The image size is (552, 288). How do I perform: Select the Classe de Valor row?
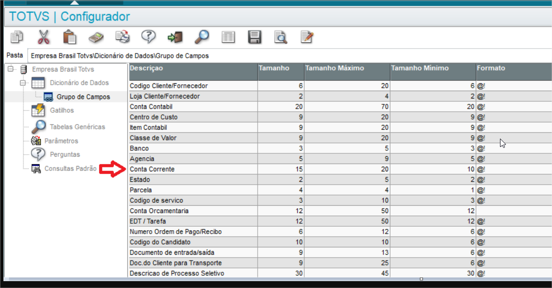[x=341, y=138]
